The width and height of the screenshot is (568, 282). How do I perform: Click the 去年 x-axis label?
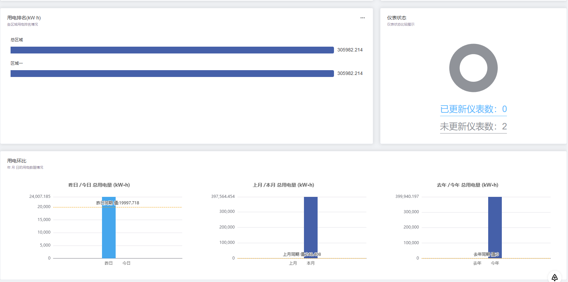click(x=477, y=263)
